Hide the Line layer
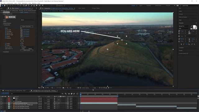199x112 pixels. click(1, 100)
